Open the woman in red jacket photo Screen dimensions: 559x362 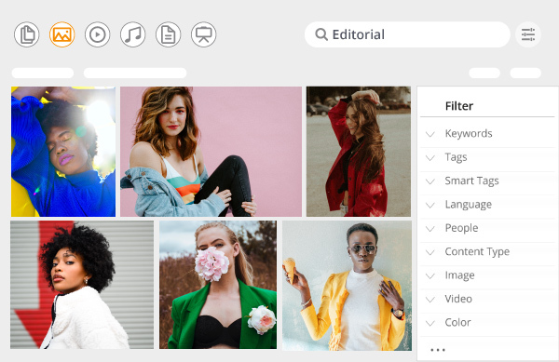[x=359, y=152]
